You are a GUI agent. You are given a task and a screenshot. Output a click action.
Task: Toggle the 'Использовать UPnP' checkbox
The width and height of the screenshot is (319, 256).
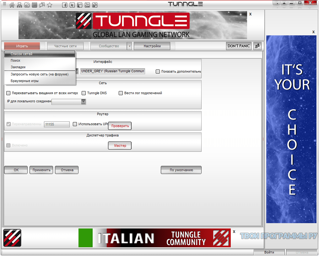75,124
